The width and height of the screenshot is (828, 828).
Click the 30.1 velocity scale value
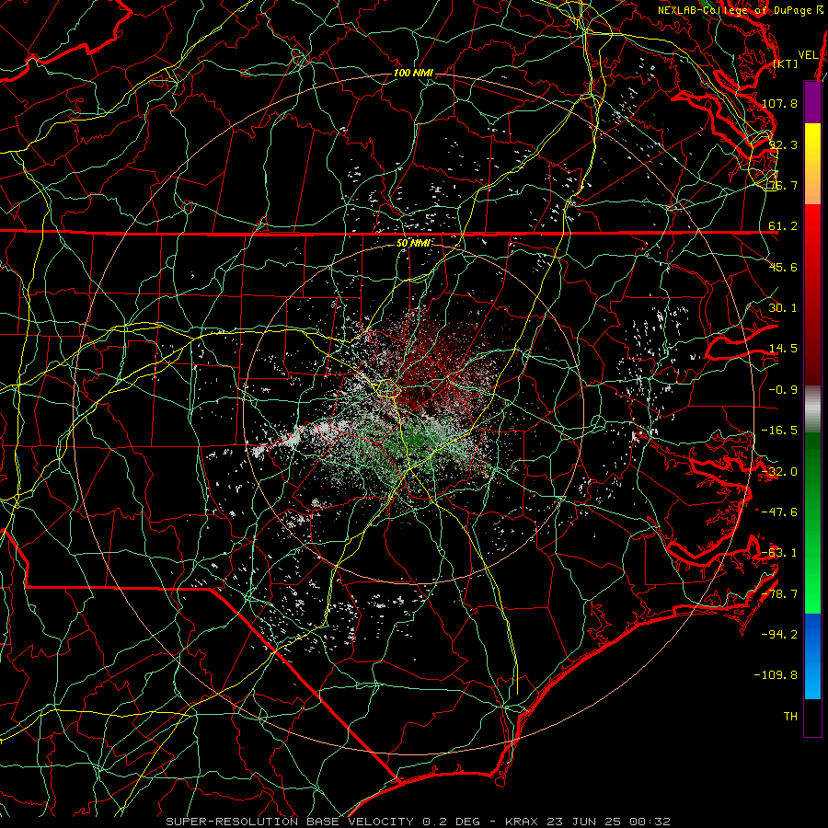coord(783,308)
